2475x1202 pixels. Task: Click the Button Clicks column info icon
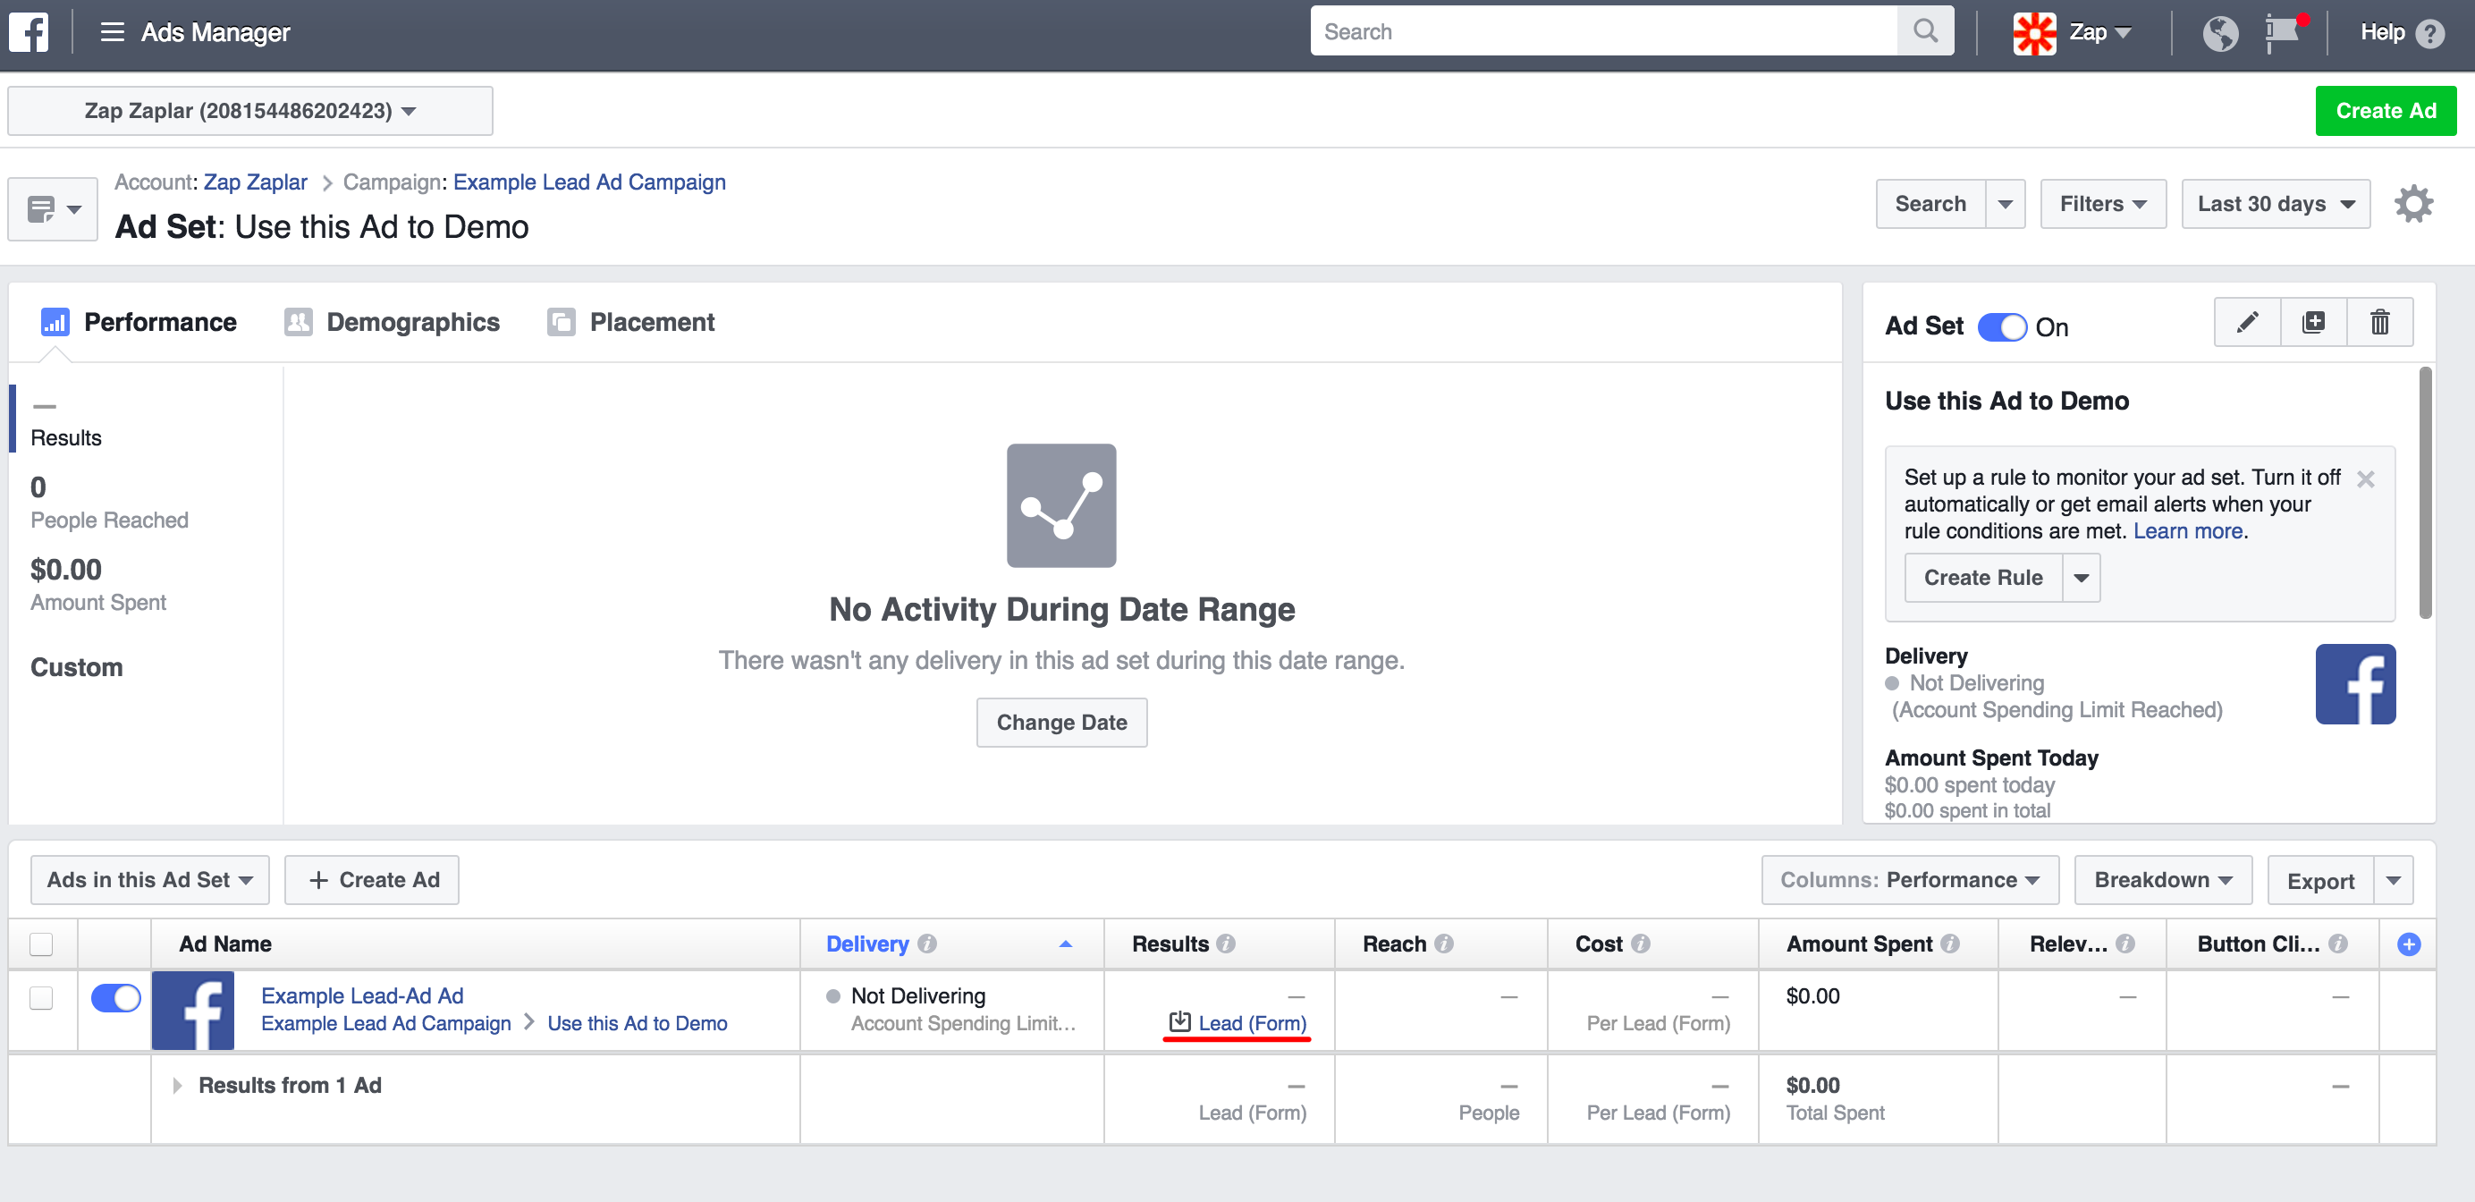click(2337, 944)
